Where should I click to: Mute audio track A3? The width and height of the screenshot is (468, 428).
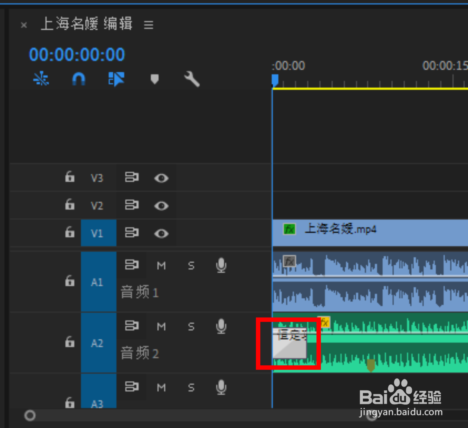tap(161, 388)
